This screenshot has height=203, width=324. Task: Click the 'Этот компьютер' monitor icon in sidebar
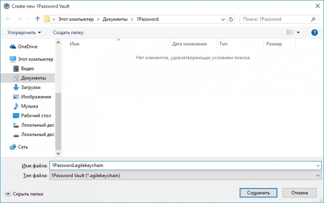[x=13, y=59]
